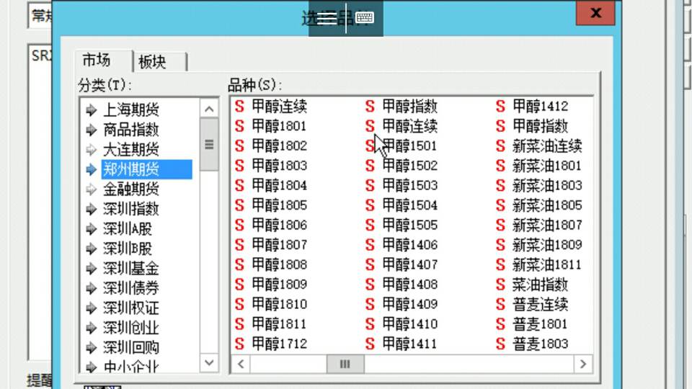Screen dimensions: 692x389
Task: Select 新菜油1811 in the list
Action: [x=547, y=264]
